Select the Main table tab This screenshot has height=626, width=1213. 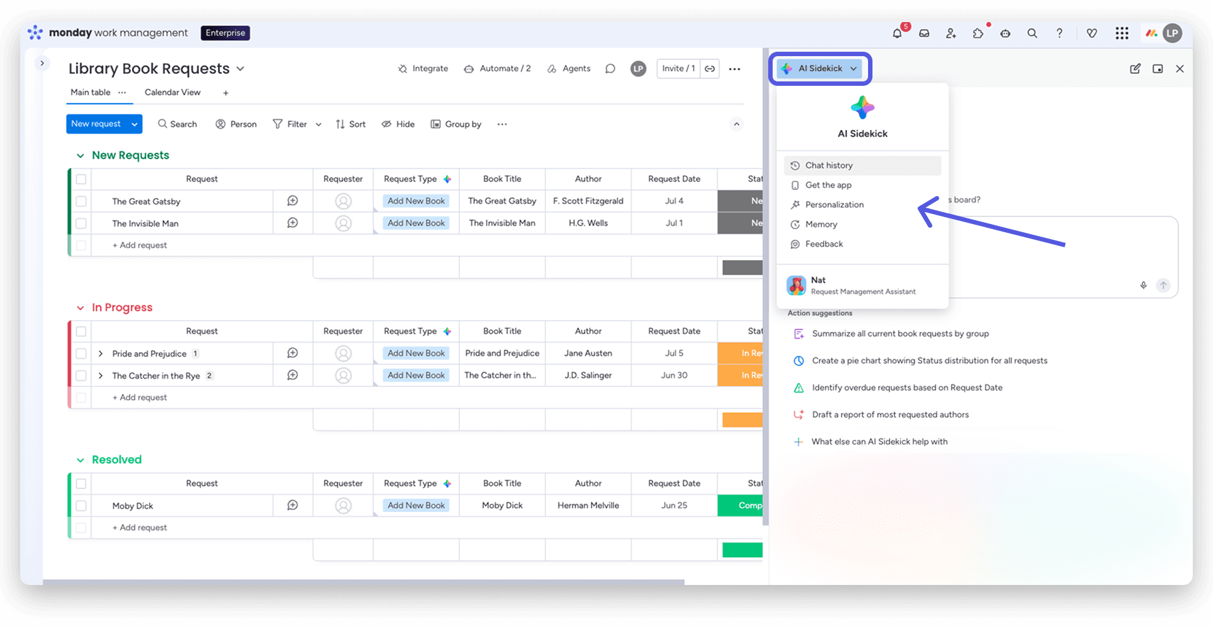click(x=90, y=92)
